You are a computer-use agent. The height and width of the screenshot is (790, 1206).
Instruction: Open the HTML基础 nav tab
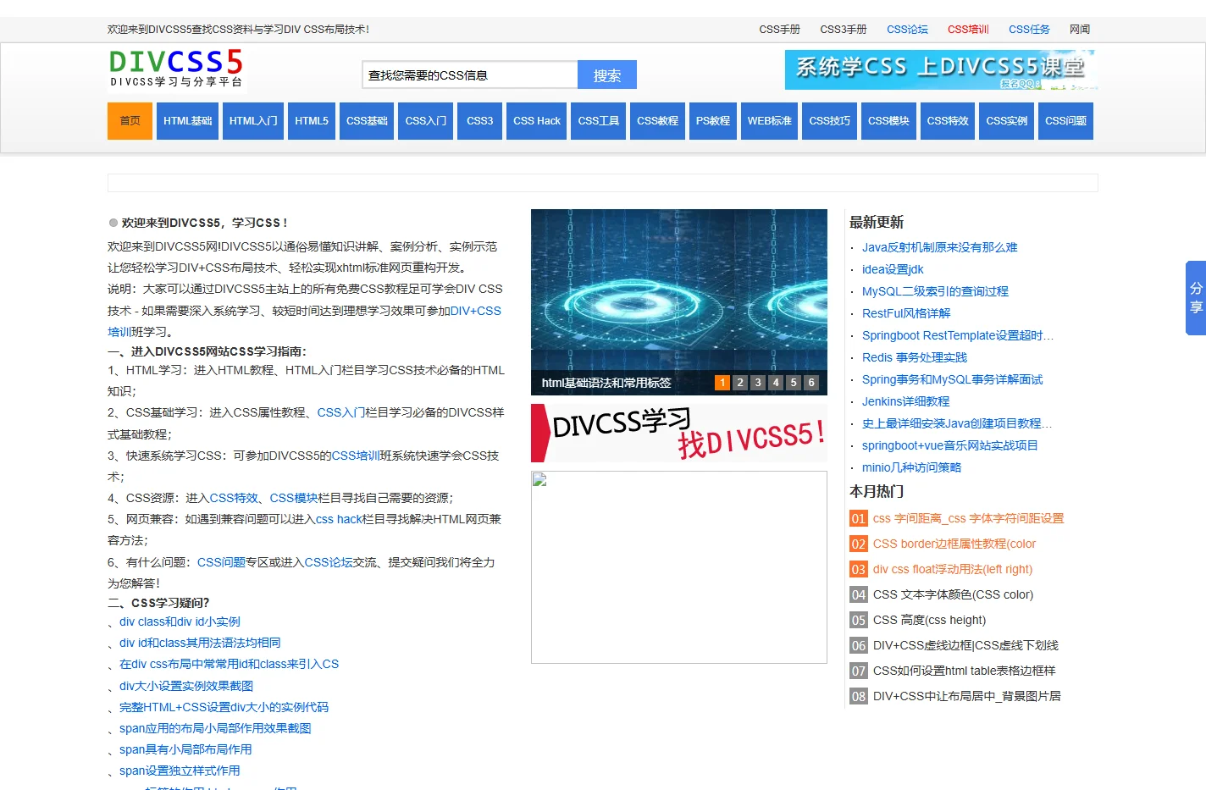click(188, 121)
